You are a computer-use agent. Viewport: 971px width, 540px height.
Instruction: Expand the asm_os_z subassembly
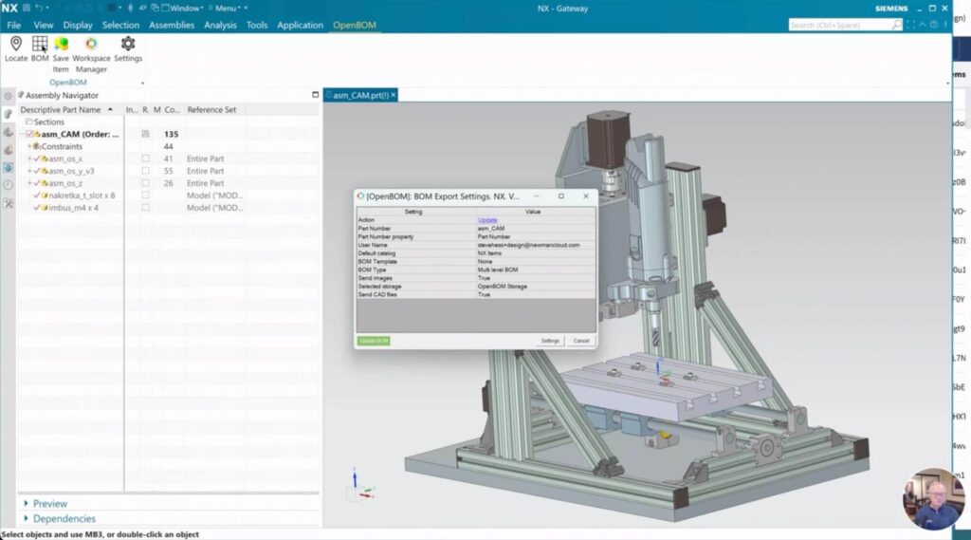(x=29, y=183)
